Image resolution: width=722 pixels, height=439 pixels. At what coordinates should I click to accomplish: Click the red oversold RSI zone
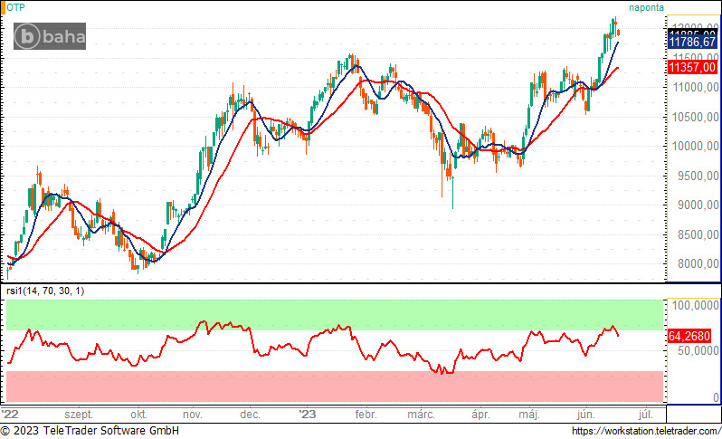pos(335,387)
